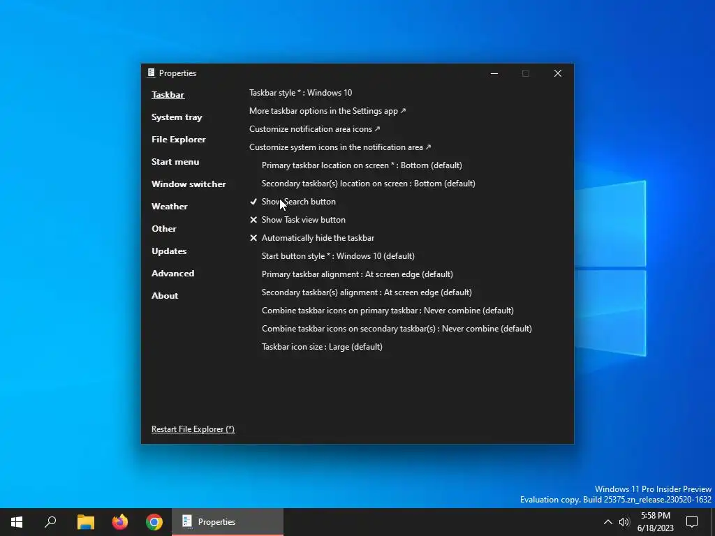Switch to Advanced section

pyautogui.click(x=172, y=274)
